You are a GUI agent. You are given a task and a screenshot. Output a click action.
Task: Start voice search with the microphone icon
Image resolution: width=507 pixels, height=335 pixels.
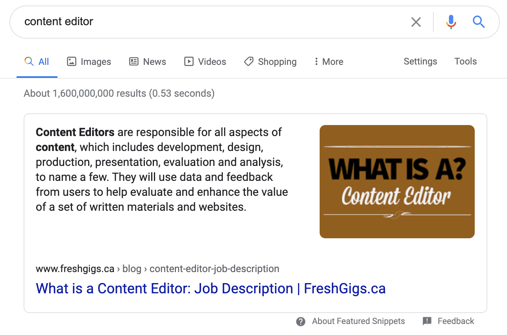pos(450,22)
